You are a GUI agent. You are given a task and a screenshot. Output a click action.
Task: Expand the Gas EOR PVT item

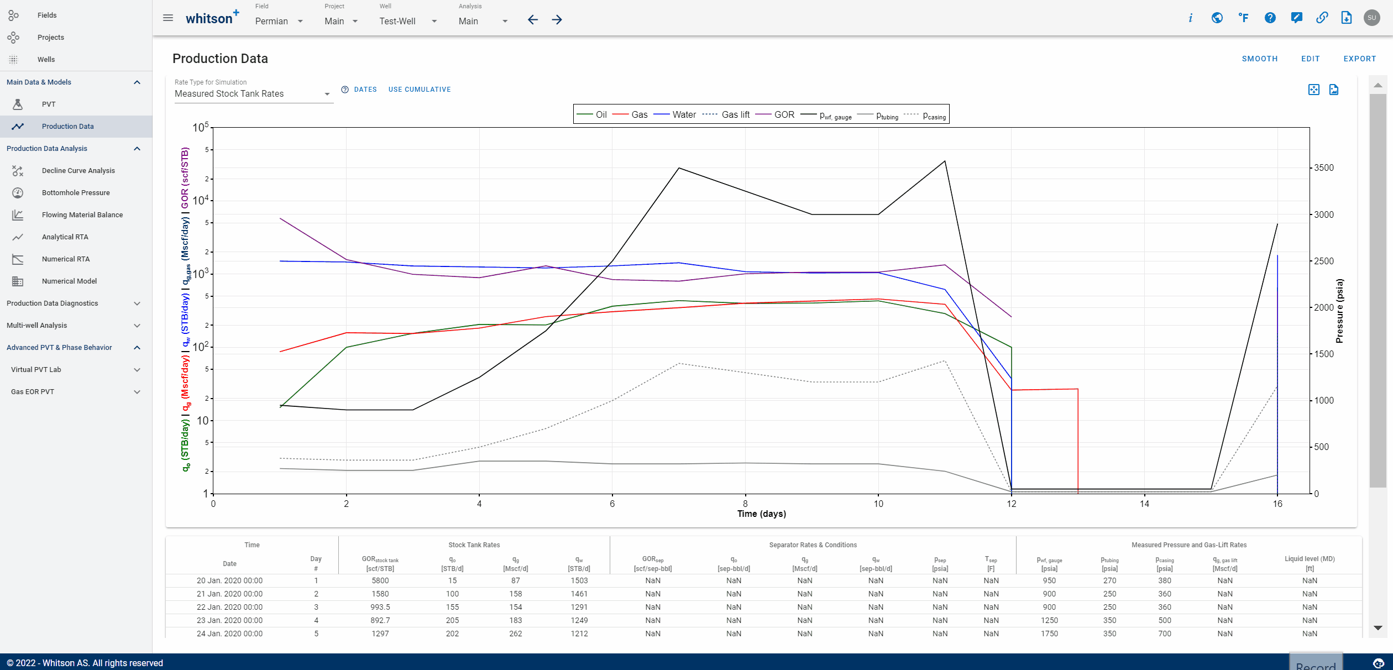coord(137,392)
